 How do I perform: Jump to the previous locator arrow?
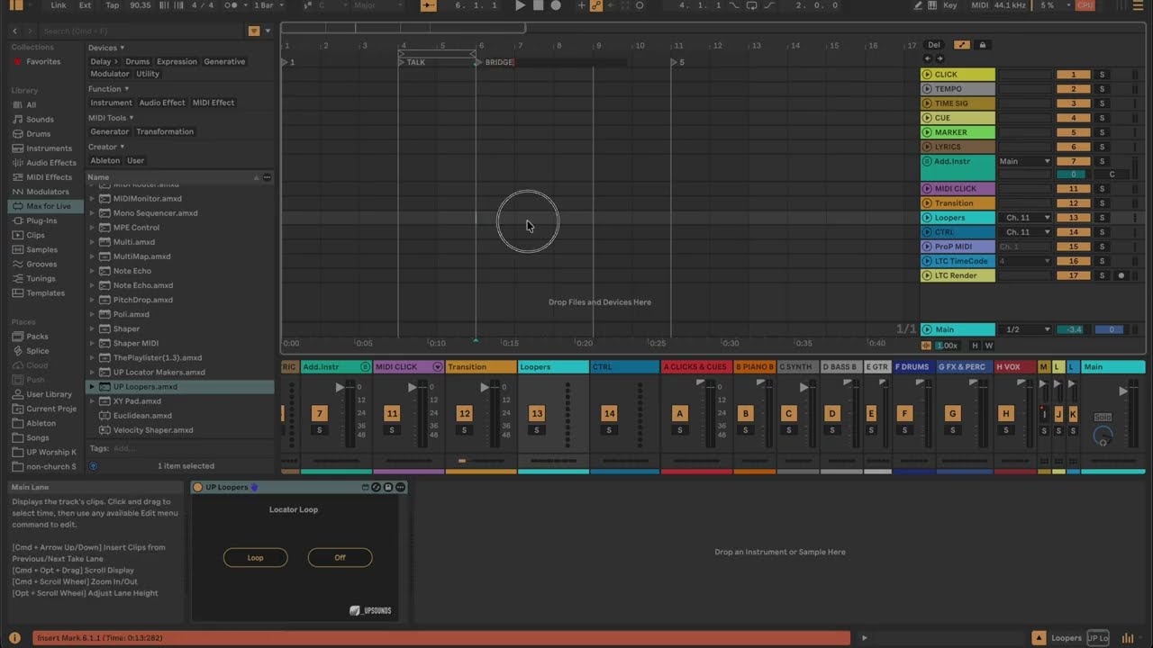(x=928, y=58)
